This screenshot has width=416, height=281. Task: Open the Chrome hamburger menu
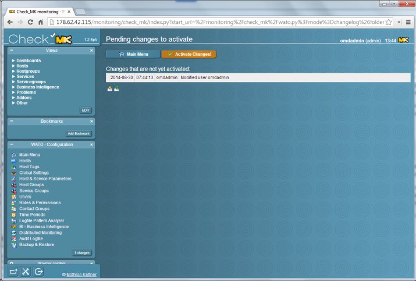[408, 22]
